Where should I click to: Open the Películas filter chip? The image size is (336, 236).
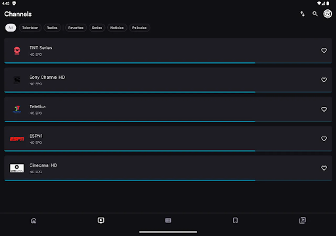pos(139,28)
